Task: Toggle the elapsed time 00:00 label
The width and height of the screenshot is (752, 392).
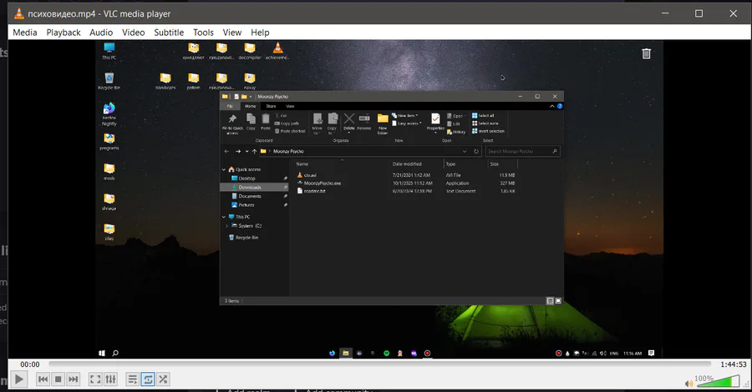Action: click(x=30, y=364)
